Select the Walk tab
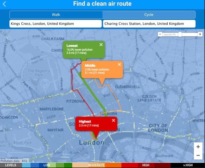205x168 pixels. click(x=56, y=15)
